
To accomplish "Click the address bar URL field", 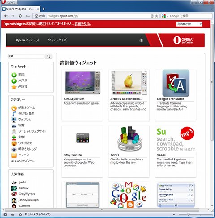I will 99,16.
